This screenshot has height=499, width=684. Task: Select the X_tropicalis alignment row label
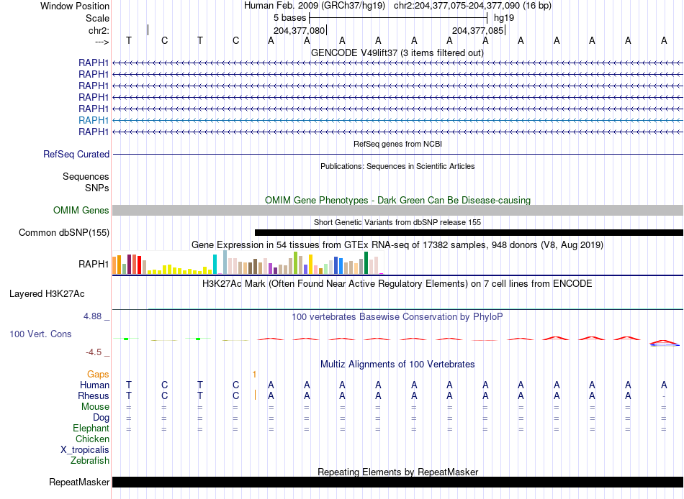(x=85, y=450)
